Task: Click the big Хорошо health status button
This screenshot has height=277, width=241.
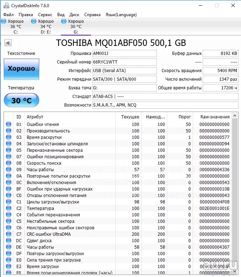Action: (x=21, y=69)
